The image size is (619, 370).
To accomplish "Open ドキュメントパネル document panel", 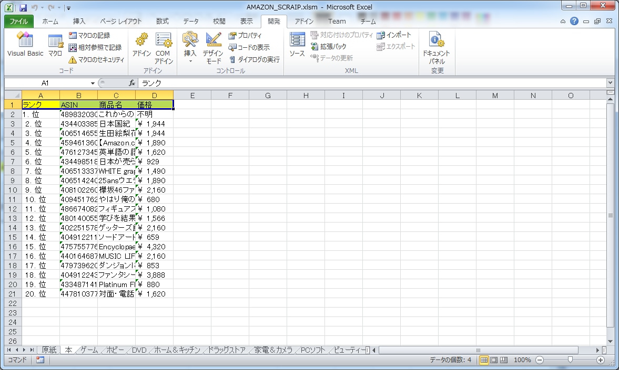I will (x=436, y=48).
